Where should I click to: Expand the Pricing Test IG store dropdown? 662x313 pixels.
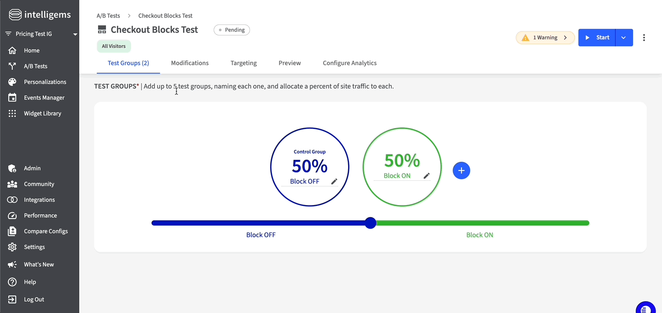75,34
